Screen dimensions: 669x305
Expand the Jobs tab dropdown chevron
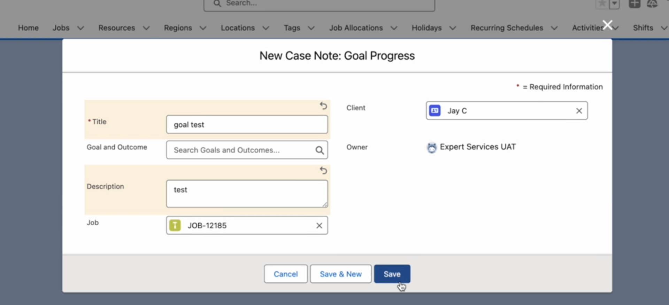pyautogui.click(x=80, y=28)
